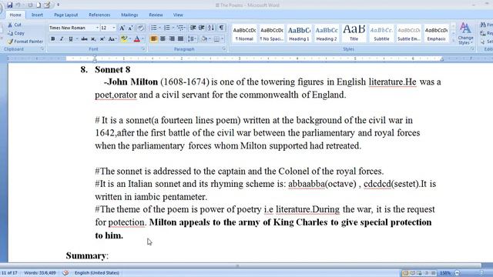
Task: Switch to the Page Layout tab
Action: [x=65, y=15]
